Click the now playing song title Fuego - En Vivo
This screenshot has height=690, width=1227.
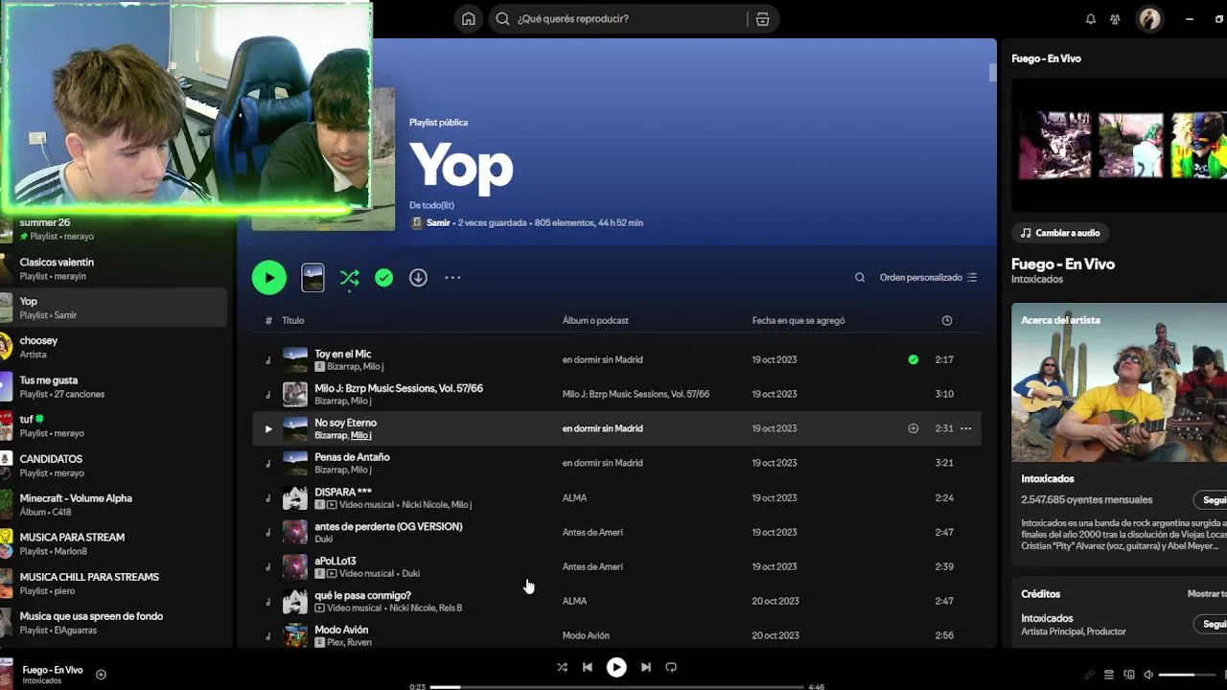pos(53,670)
